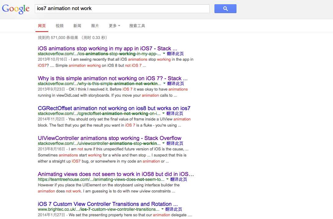Open 'iOS animations stop working in my app in iOS7' result

(x=107, y=48)
